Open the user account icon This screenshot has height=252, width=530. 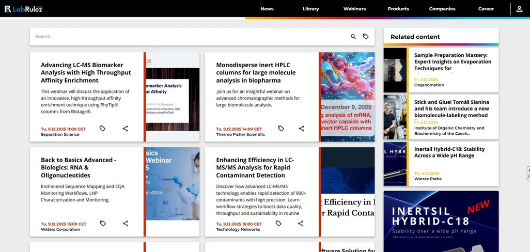[520, 9]
